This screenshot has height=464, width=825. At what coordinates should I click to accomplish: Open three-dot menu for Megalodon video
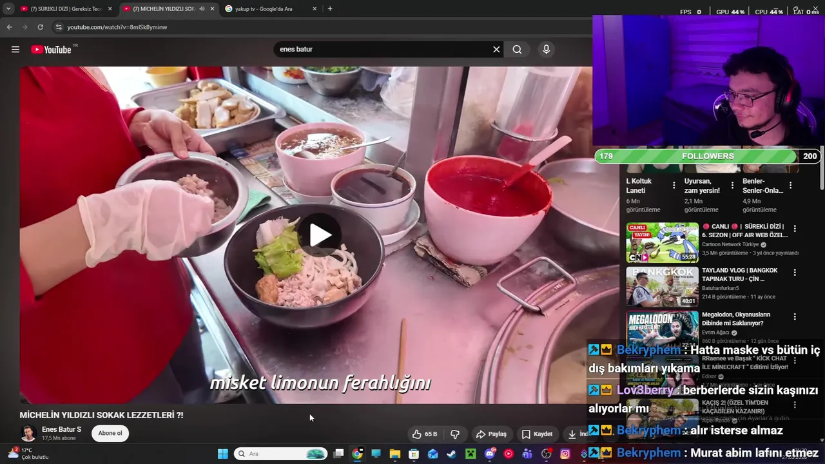click(x=795, y=317)
